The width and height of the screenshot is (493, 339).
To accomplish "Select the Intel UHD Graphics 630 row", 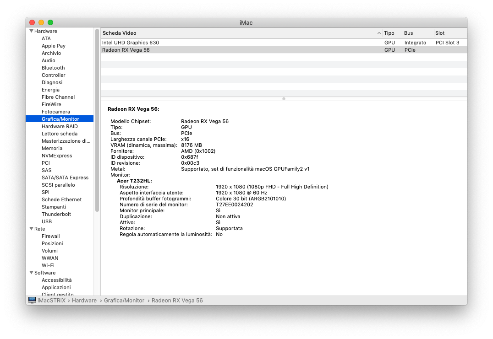I will 284,43.
